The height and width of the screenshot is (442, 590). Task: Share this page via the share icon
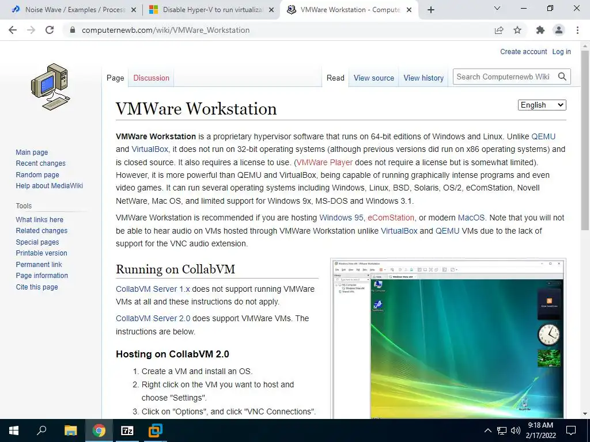point(499,30)
